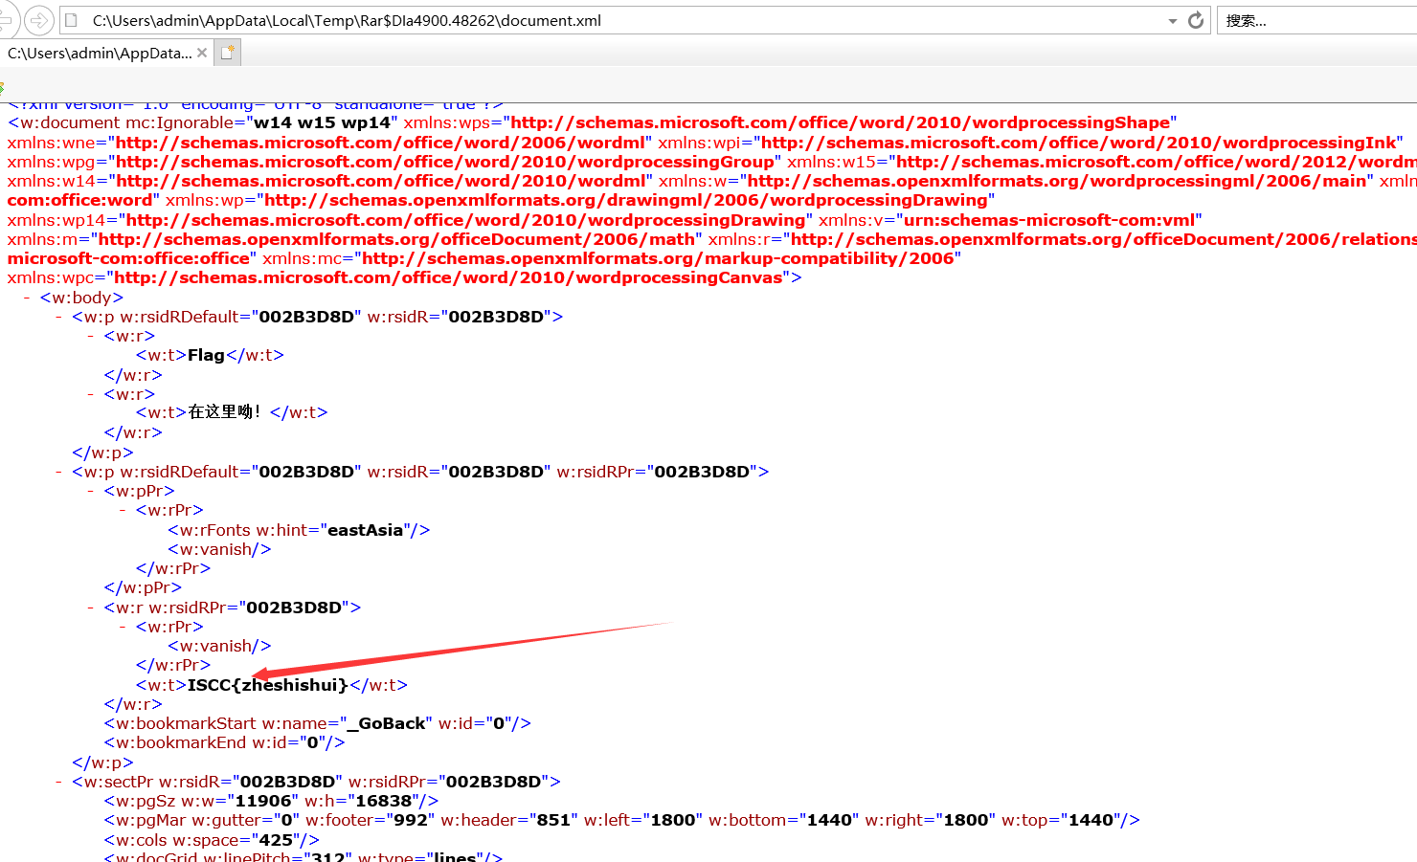The height and width of the screenshot is (862, 1417).
Task: Click the document icon in the address bar
Action: click(72, 19)
